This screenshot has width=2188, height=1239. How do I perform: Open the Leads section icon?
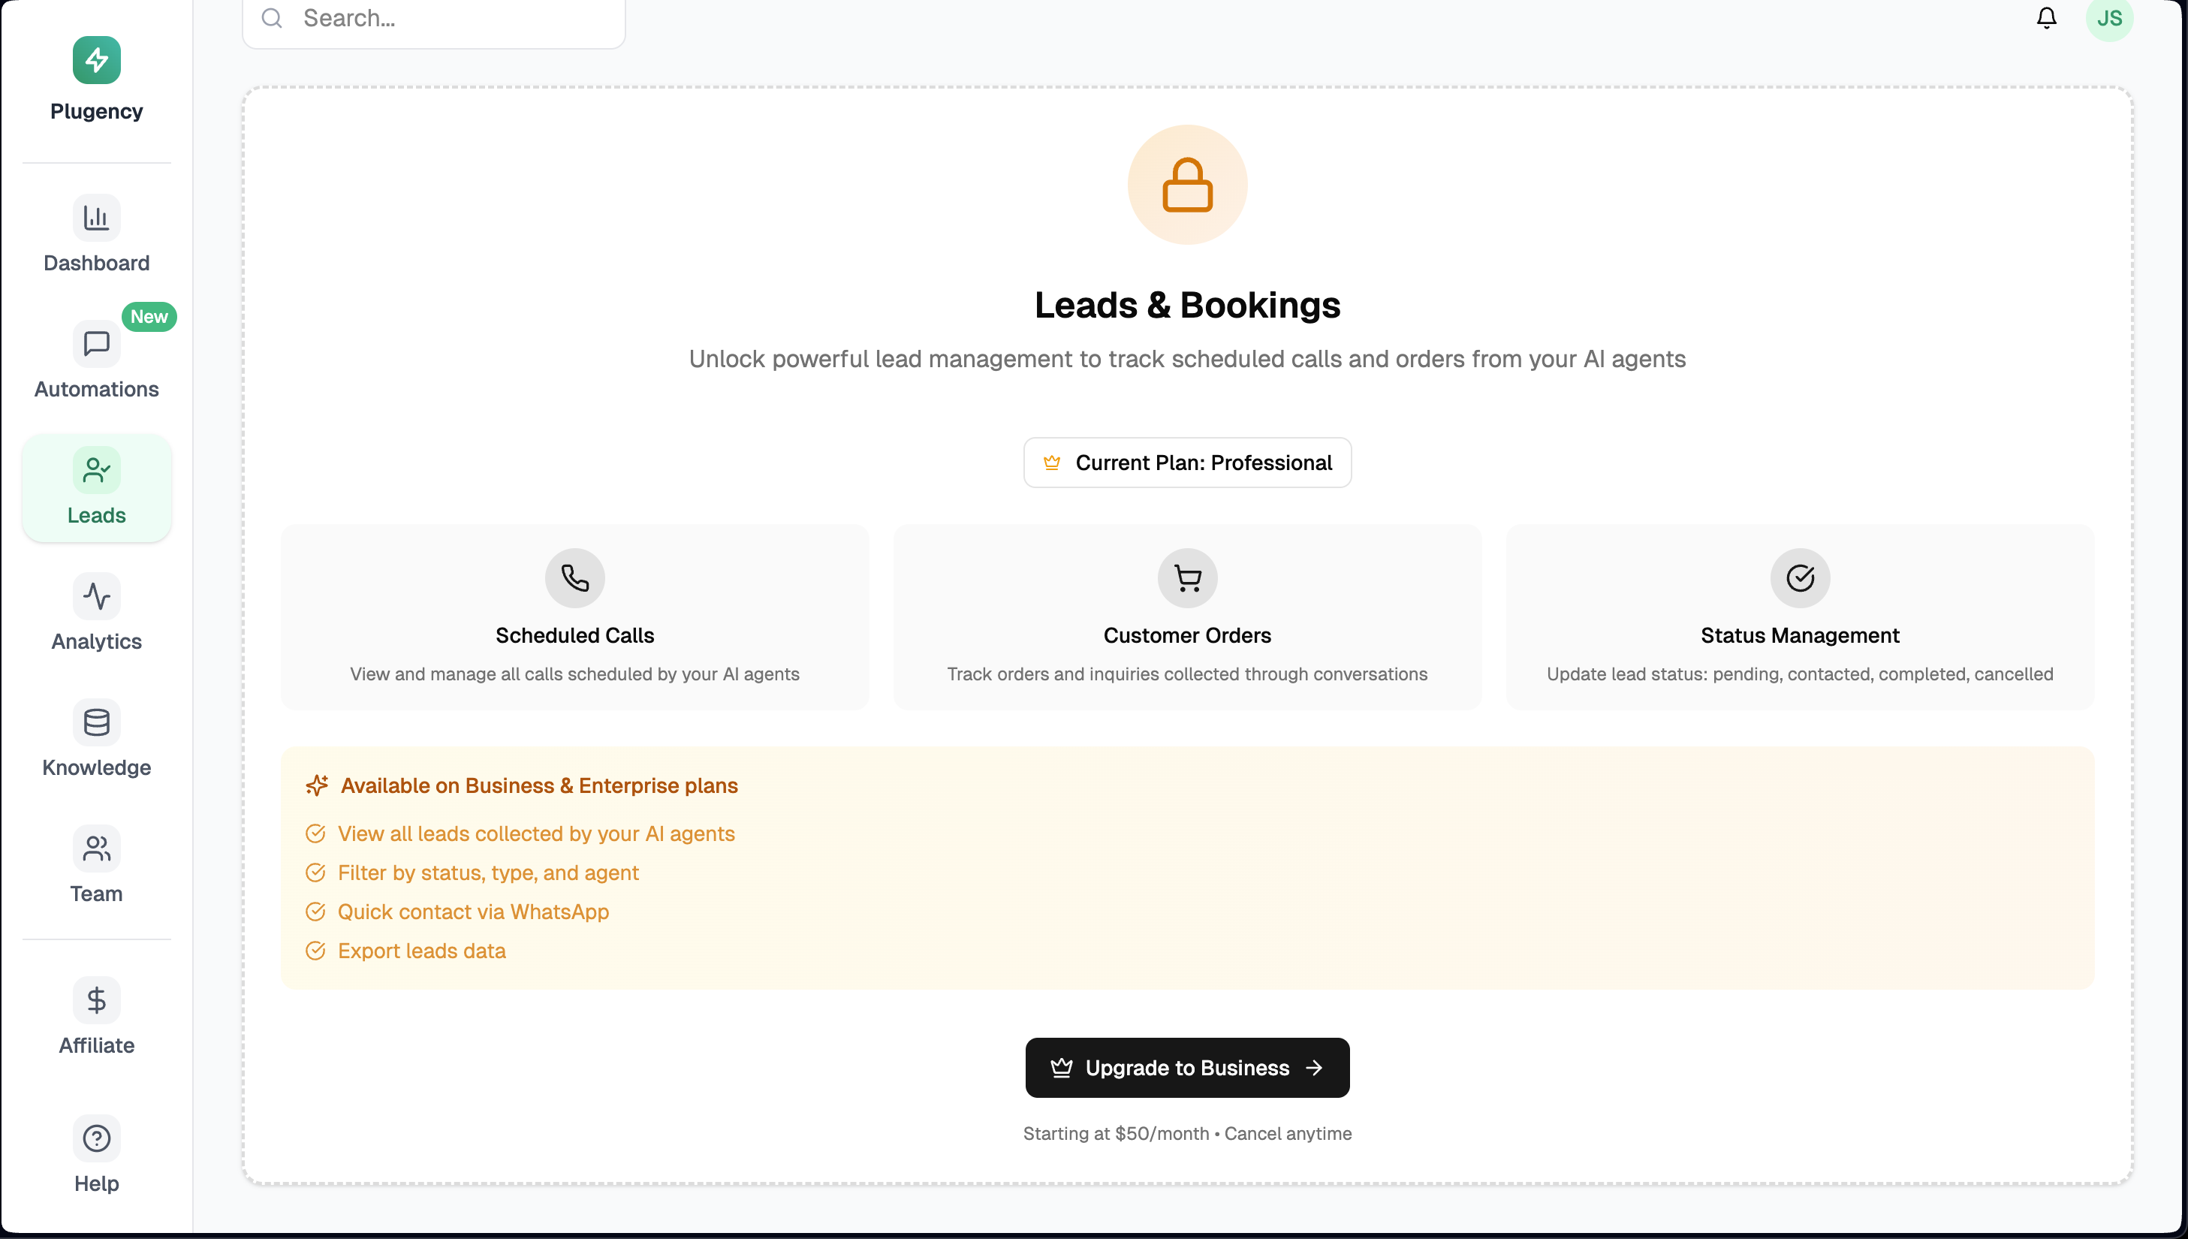(x=96, y=469)
